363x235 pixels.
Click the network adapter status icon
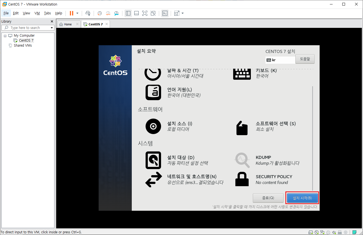click(322, 232)
